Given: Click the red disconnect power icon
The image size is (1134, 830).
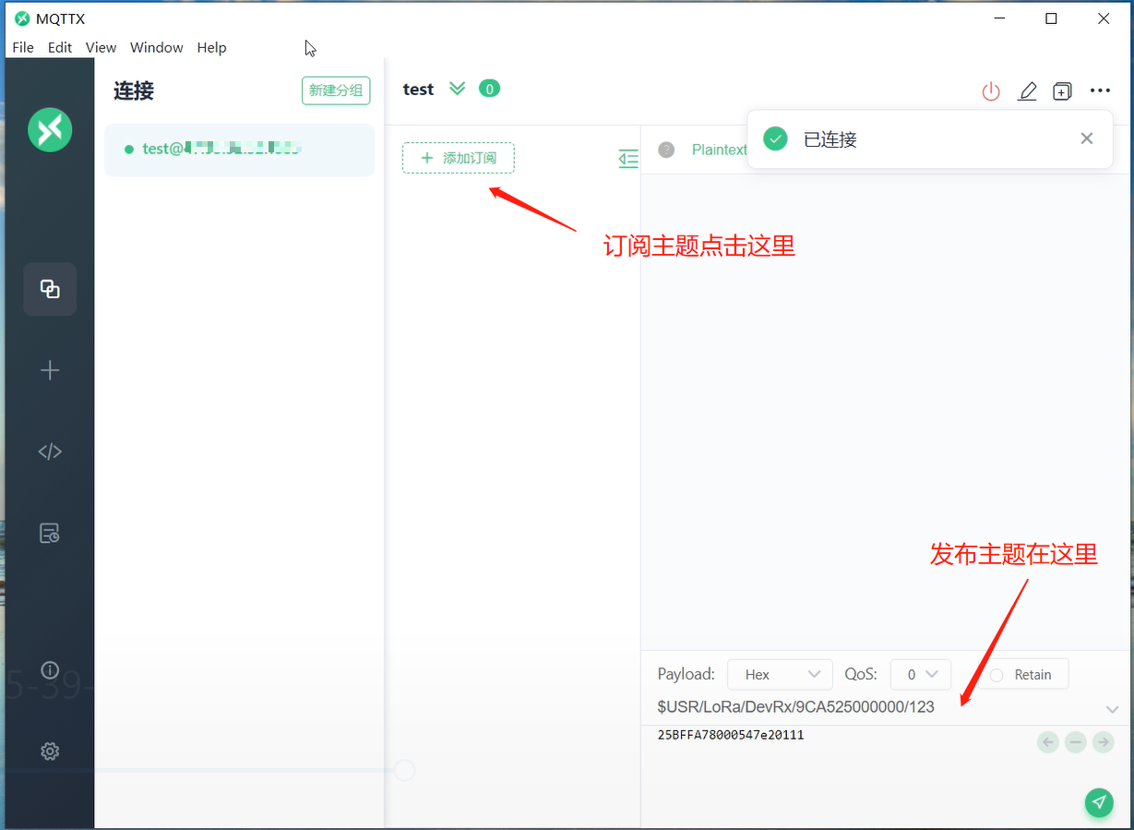Looking at the screenshot, I should click(x=991, y=91).
